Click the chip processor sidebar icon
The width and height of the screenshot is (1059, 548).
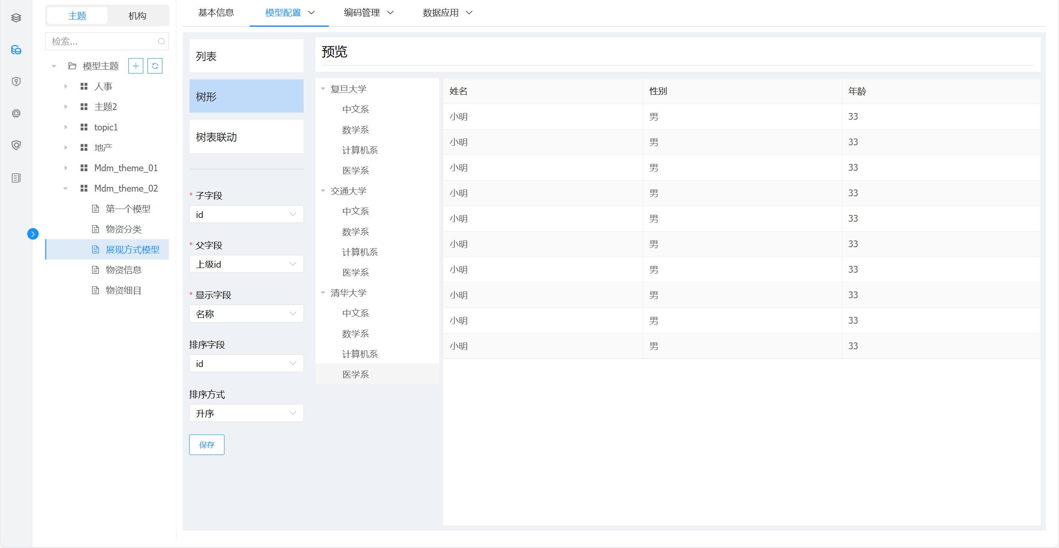16,113
